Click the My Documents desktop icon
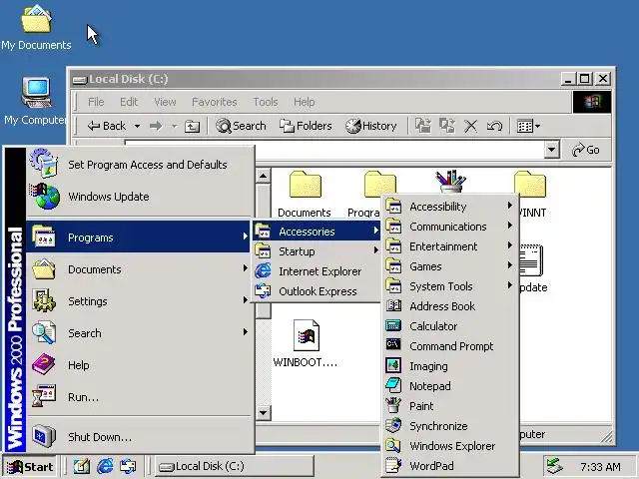This screenshot has height=479, width=639. (36, 28)
